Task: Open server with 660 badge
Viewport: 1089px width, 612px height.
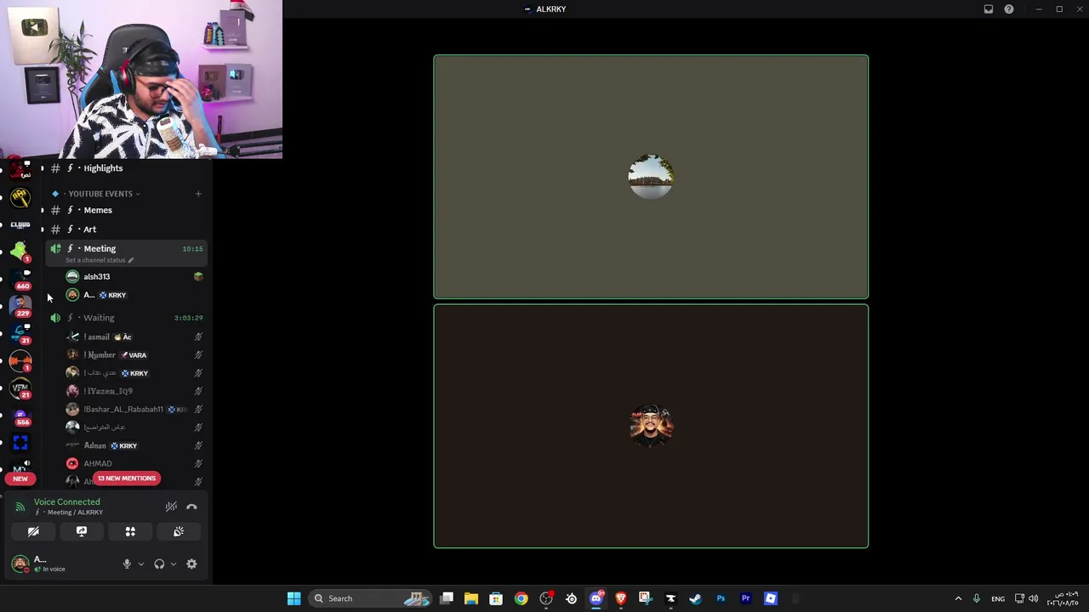Action: click(x=20, y=279)
